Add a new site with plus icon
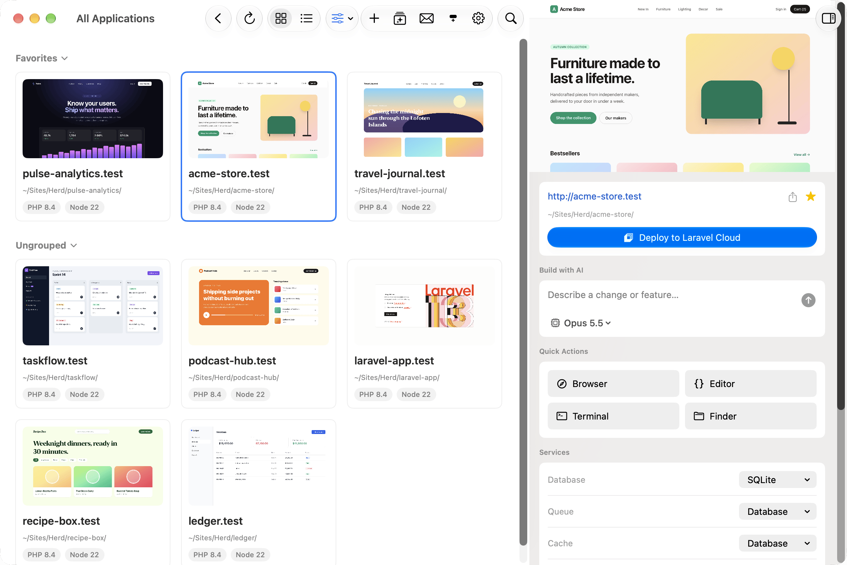The width and height of the screenshot is (847, 565). pyautogui.click(x=374, y=18)
